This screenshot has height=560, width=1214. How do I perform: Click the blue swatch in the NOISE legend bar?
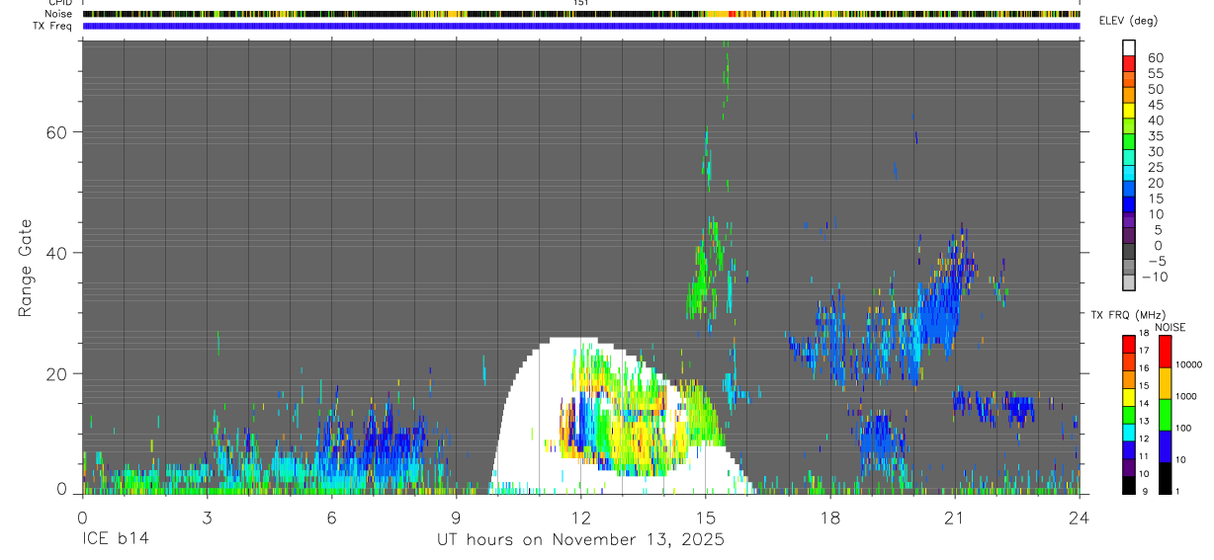(x=1166, y=445)
